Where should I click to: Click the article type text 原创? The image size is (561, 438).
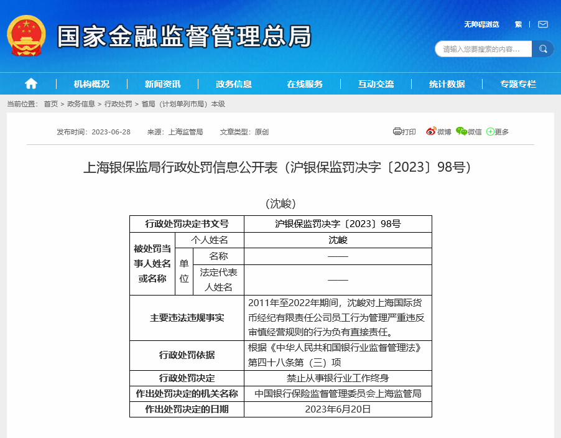coord(262,132)
